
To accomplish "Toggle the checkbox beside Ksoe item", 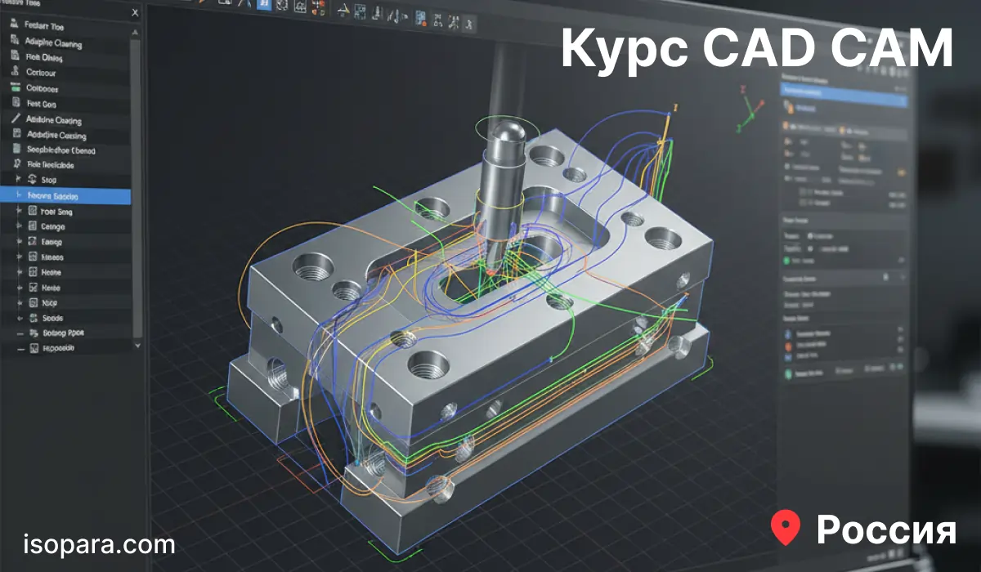I will [x=34, y=288].
